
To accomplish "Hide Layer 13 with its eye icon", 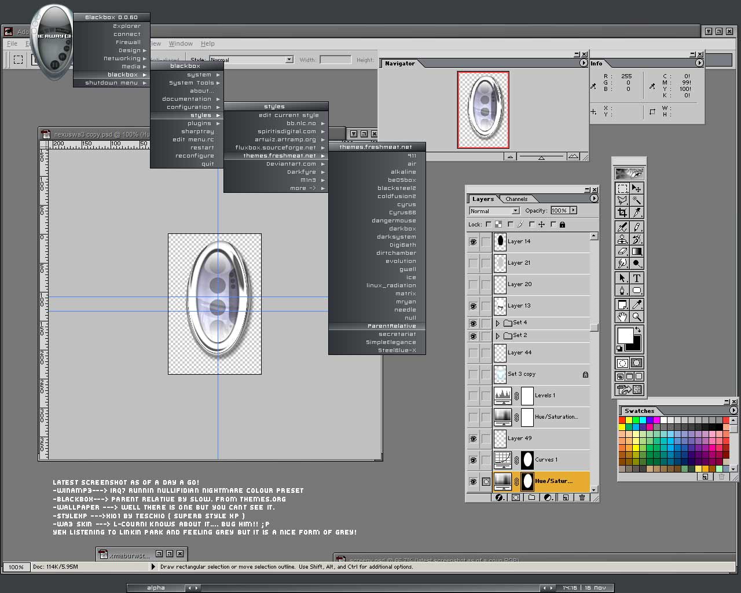I will click(473, 306).
